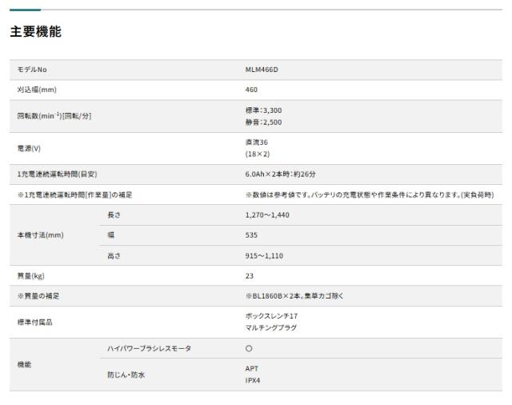This screenshot has height=405, width=512.
Task: Click the ハイパワーブラシレスモータ label
Action: pos(150,348)
